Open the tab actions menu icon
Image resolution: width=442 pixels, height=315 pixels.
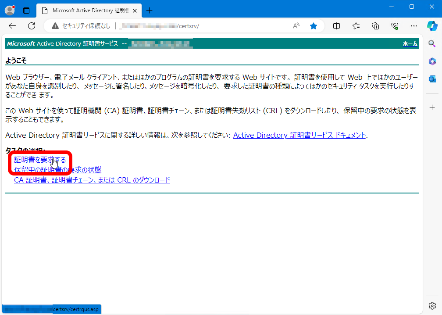tap(26, 11)
